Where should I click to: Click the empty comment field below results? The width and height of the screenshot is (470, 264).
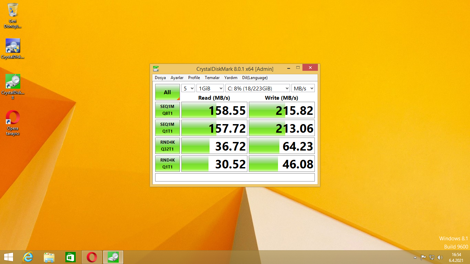click(235, 177)
